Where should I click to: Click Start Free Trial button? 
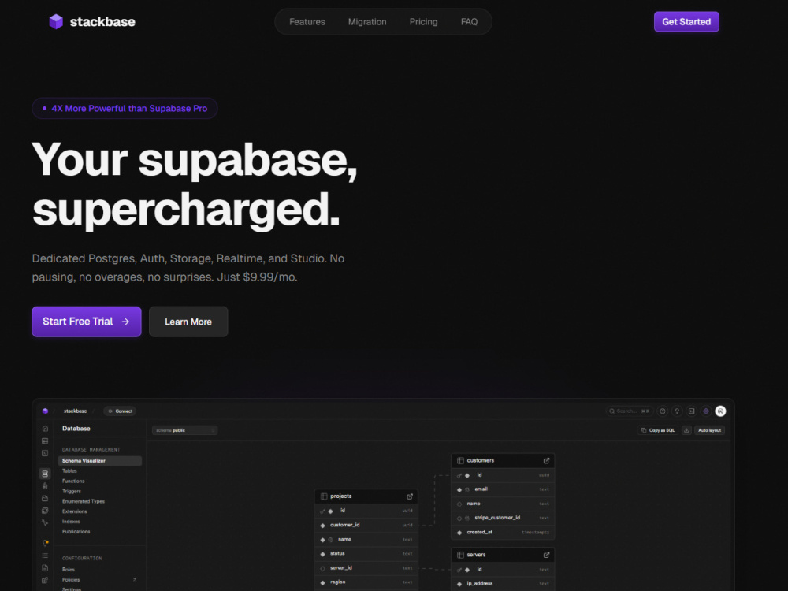[87, 322]
